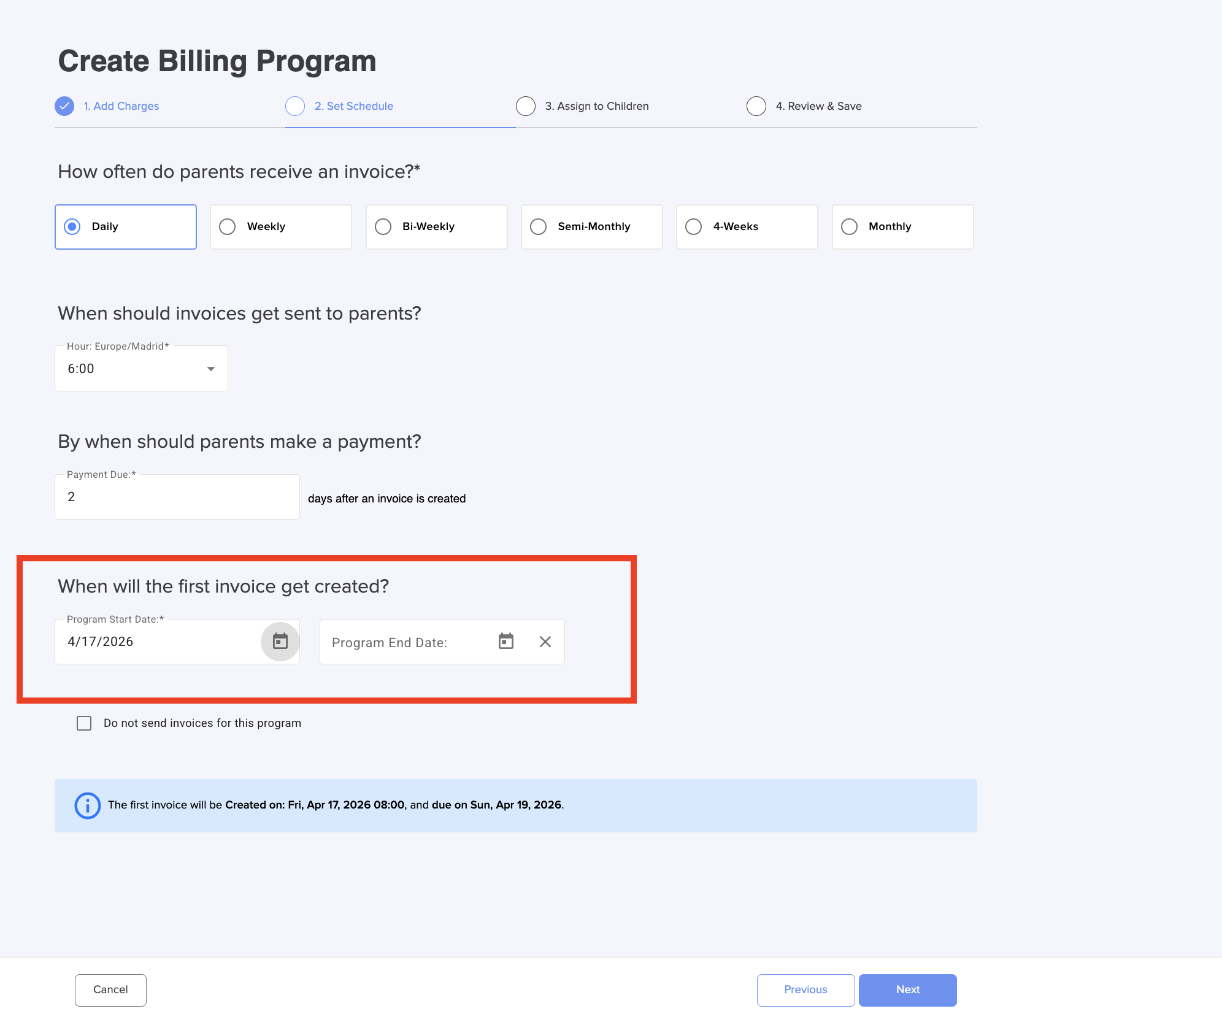The image size is (1222, 1022).
Task: Click the Next button
Action: pyautogui.click(x=907, y=989)
